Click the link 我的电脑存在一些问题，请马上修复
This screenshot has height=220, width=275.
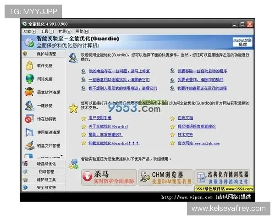click(x=119, y=71)
